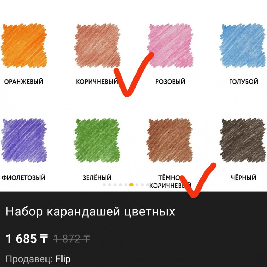
Task: Tap the light blue ГОЛУБОЙ swatch
Action: [x=243, y=46]
